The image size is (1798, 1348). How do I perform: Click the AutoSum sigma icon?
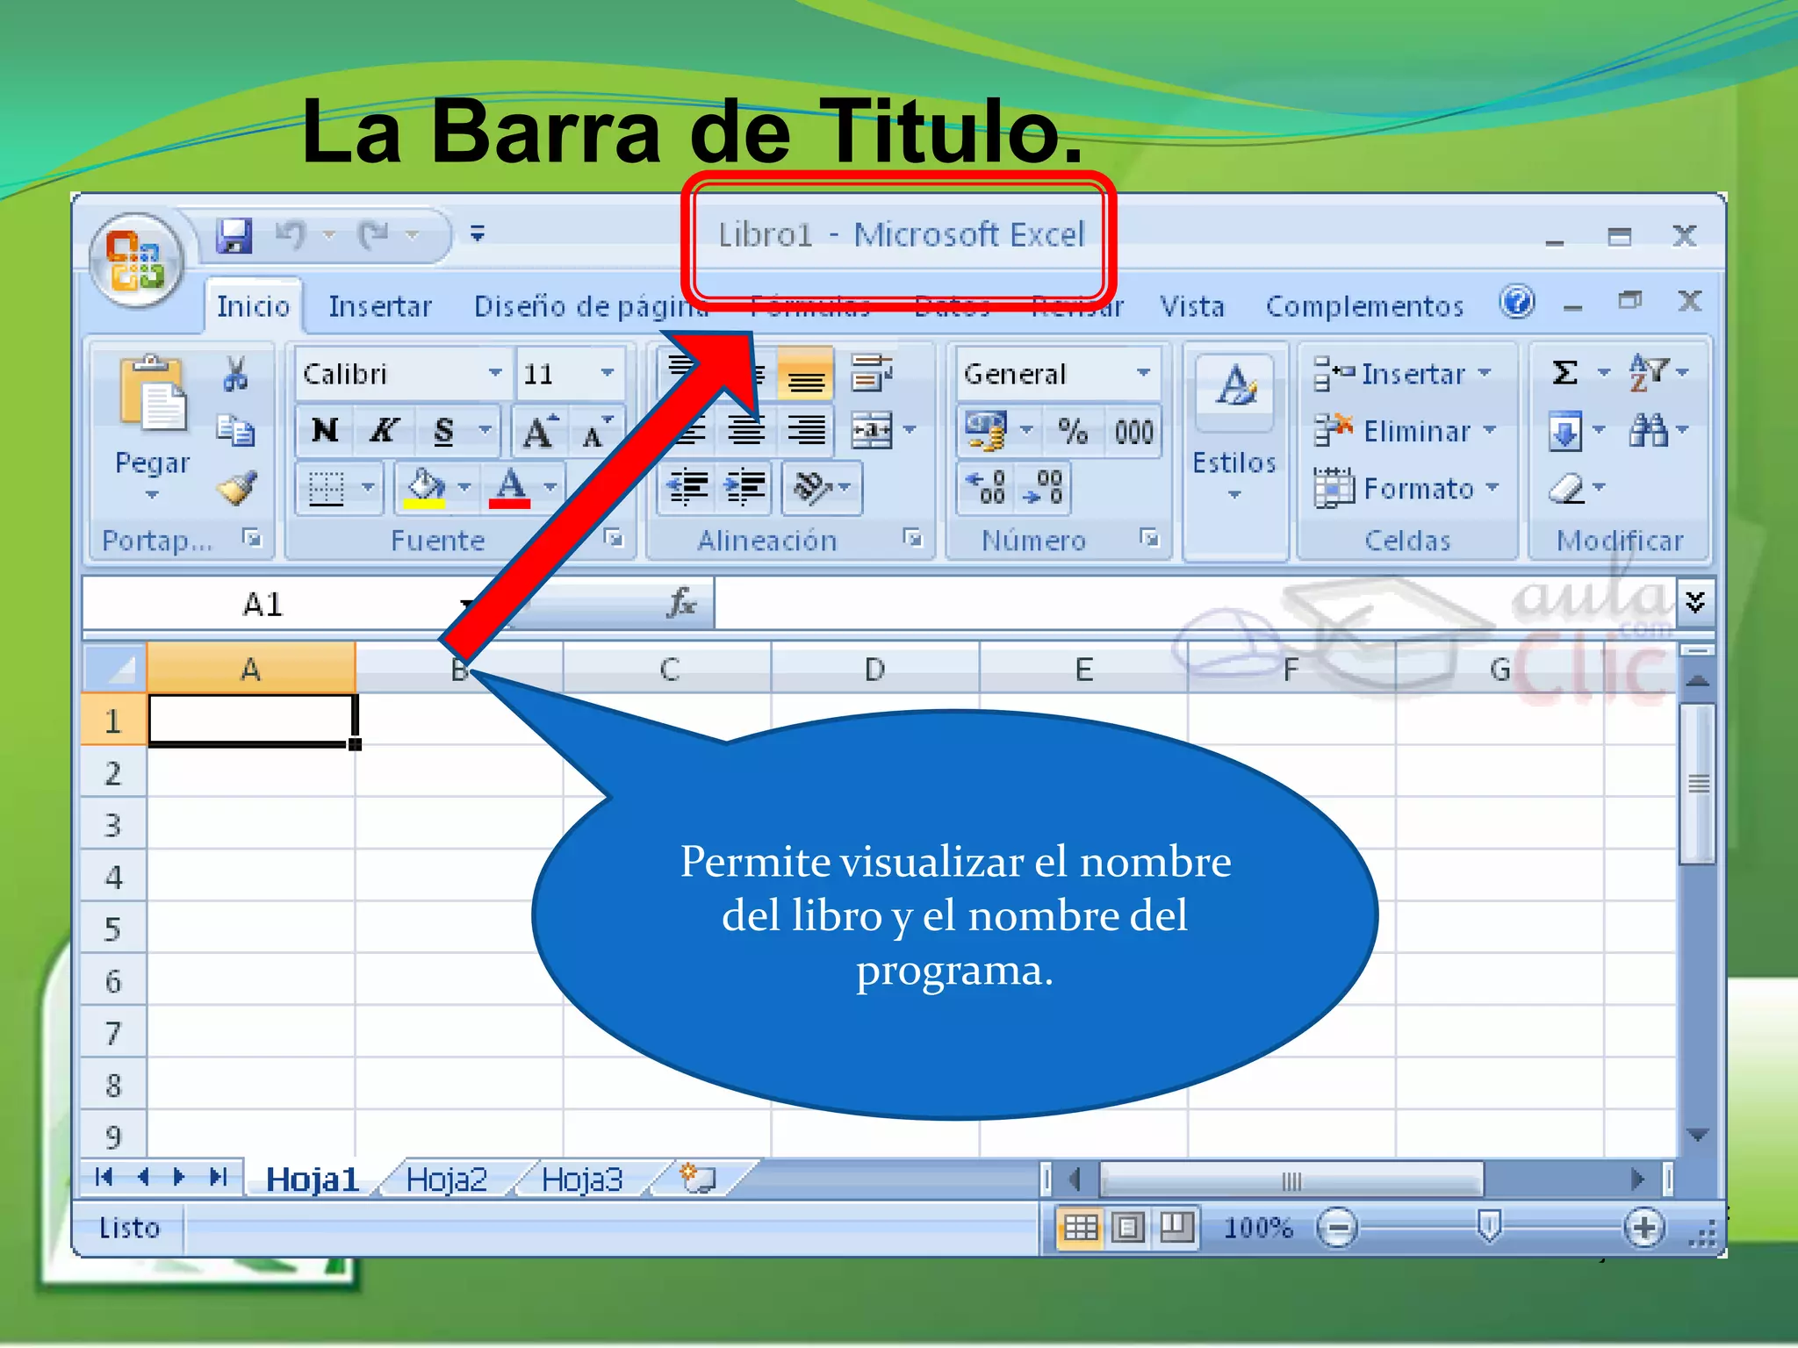pyautogui.click(x=1565, y=373)
